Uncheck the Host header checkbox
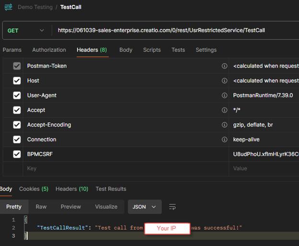The height and width of the screenshot is (246, 299). pos(17,81)
